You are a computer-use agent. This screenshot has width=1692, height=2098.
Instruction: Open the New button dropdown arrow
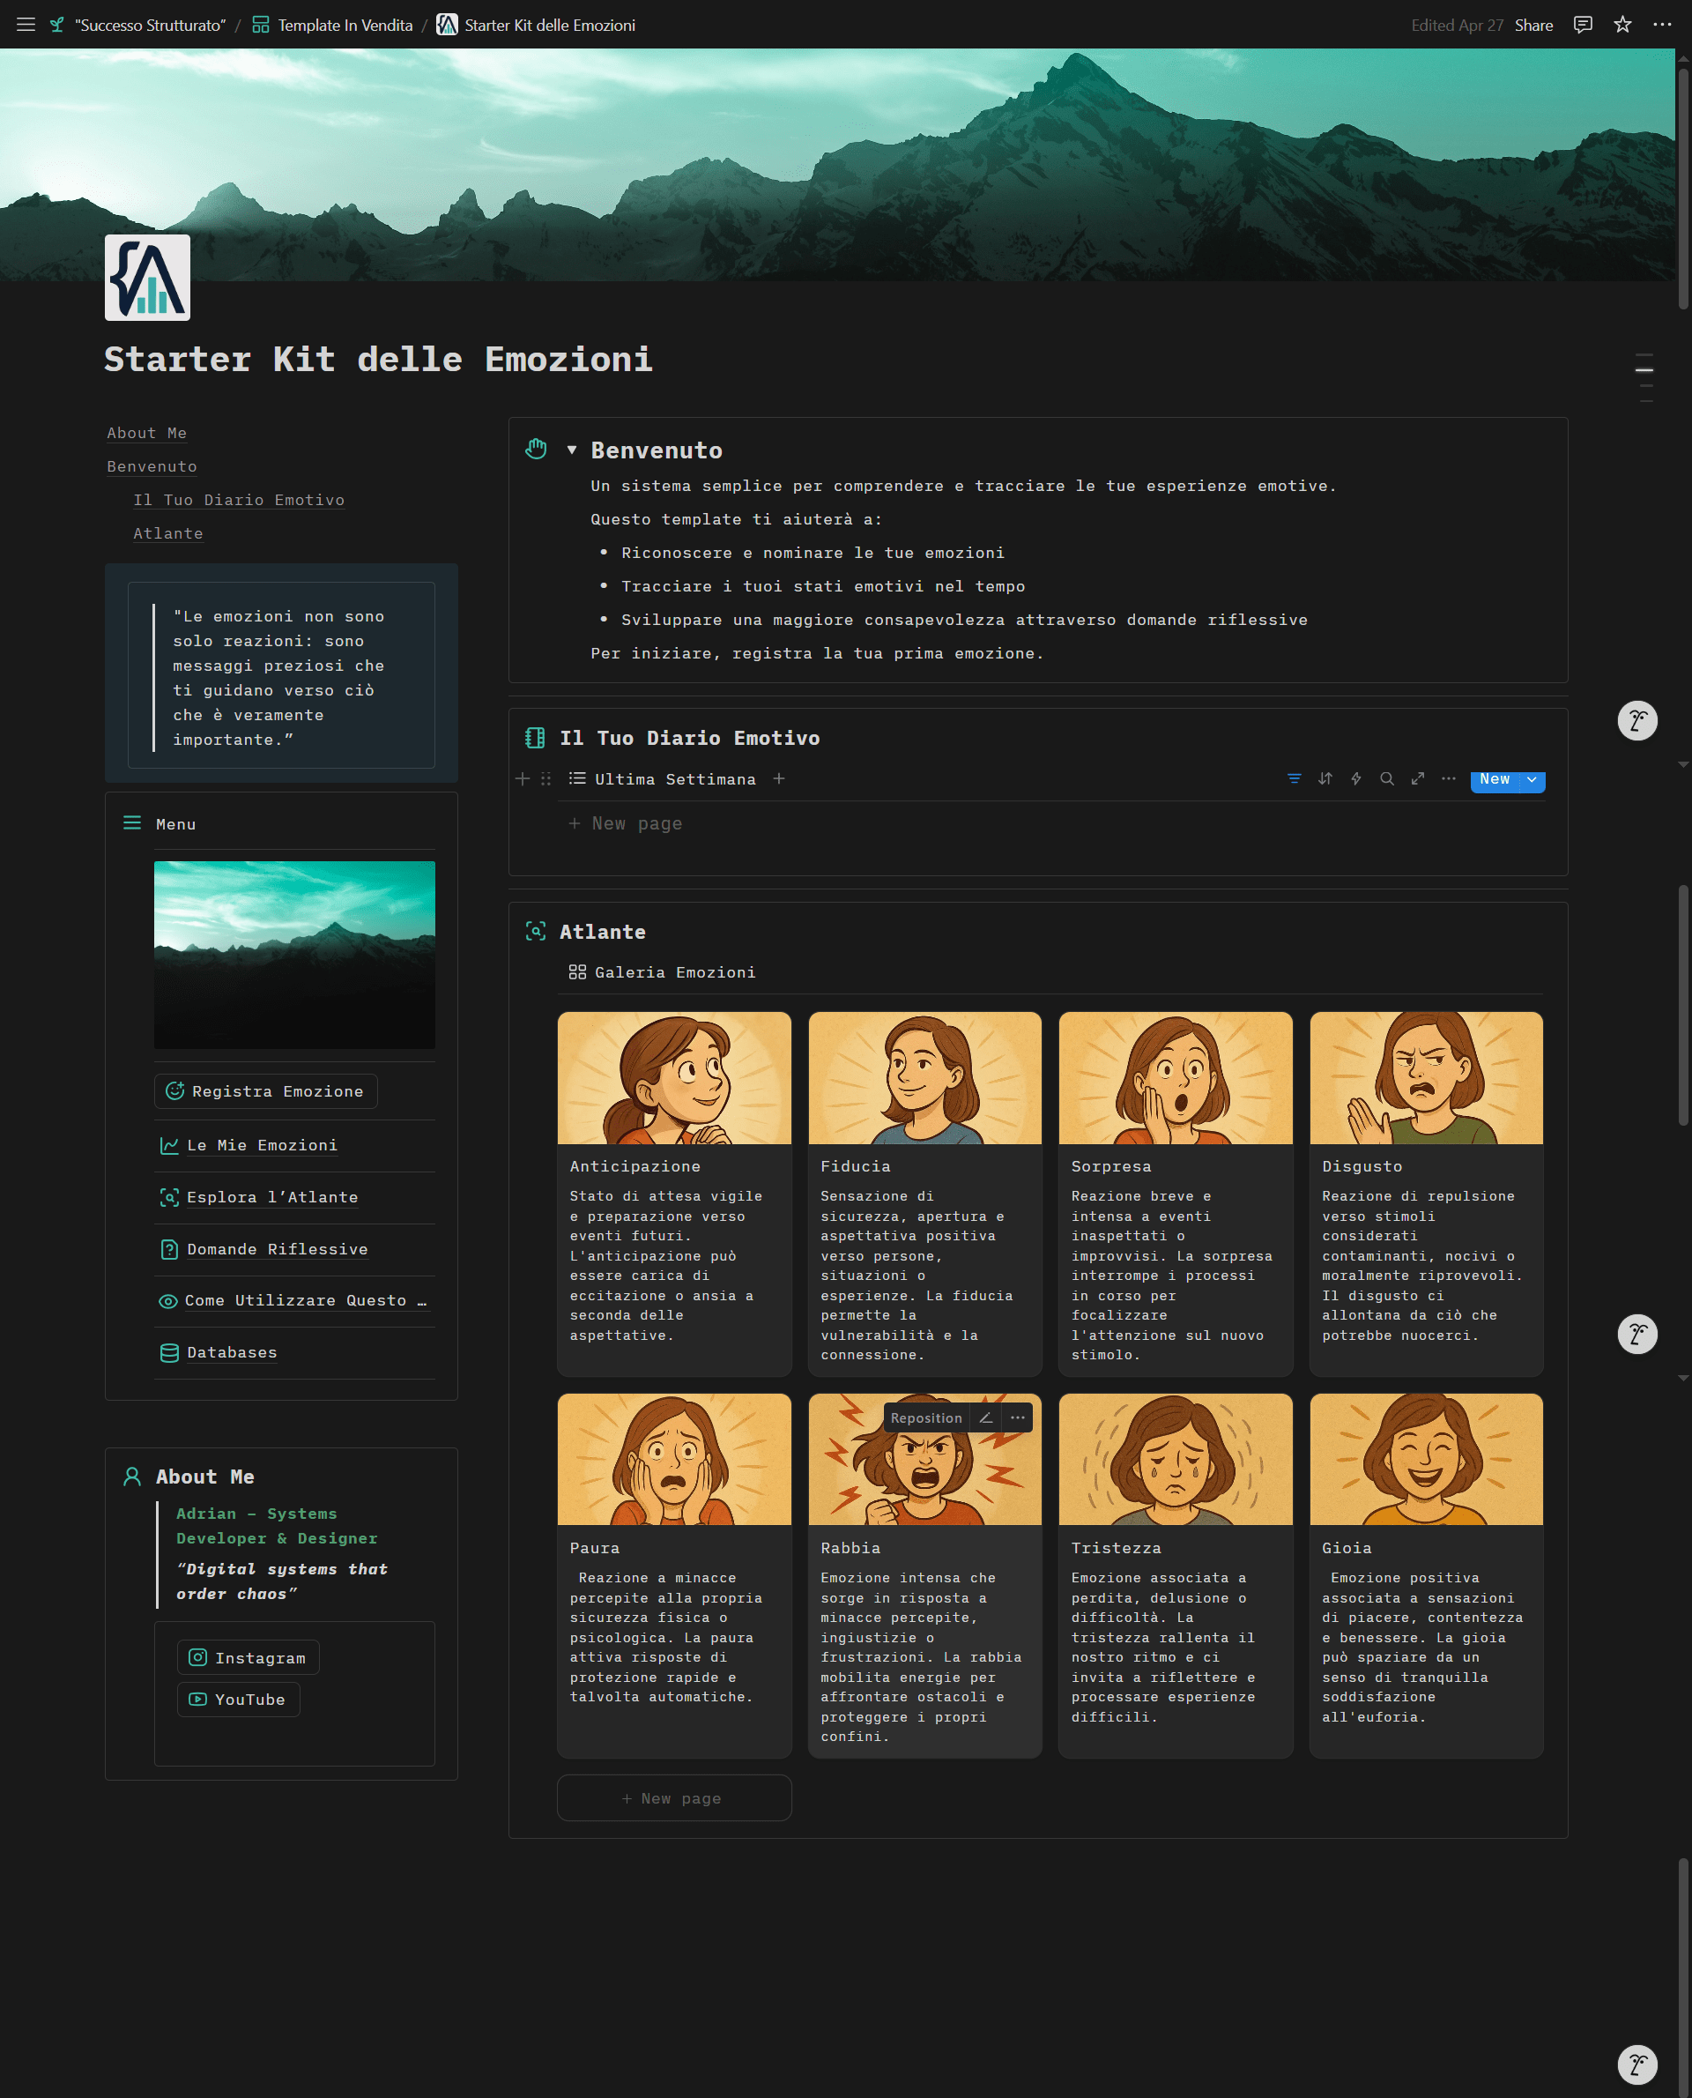[x=1532, y=779]
